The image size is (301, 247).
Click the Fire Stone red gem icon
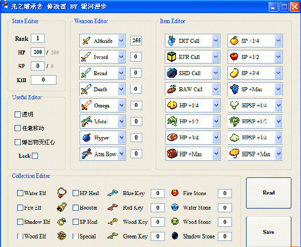coord(175,193)
